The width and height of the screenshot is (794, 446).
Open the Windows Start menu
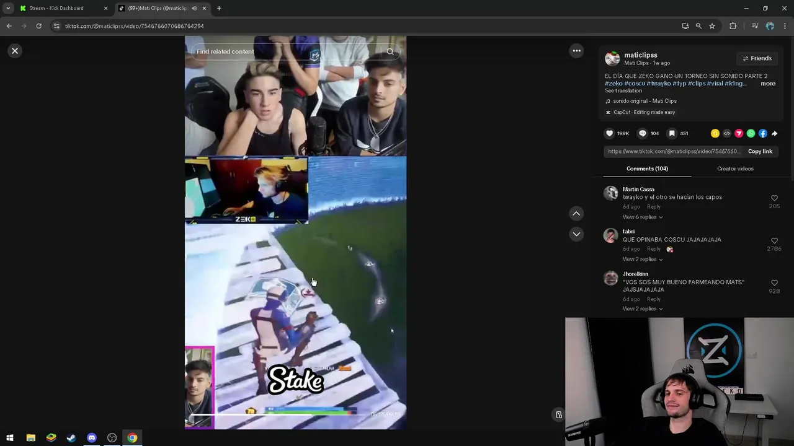tap(10, 438)
